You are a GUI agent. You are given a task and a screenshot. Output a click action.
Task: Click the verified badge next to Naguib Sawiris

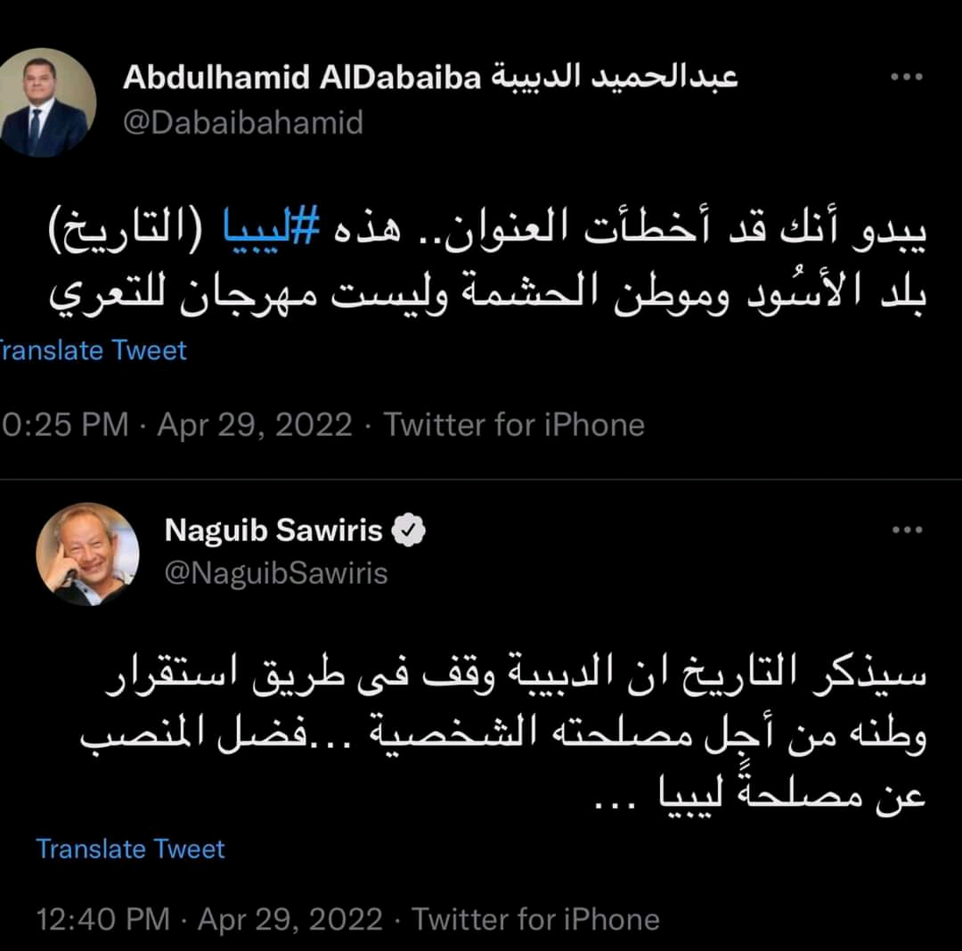[x=409, y=529]
